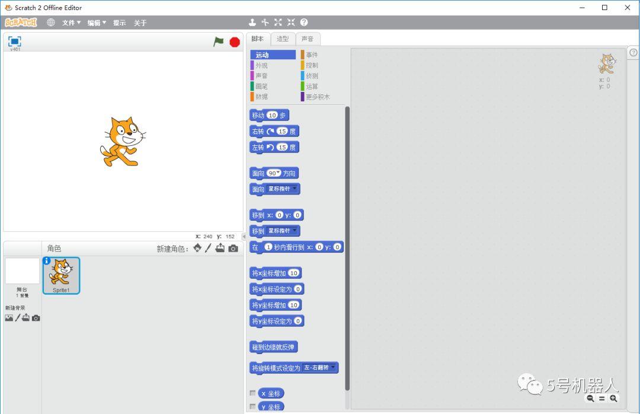Select the Grow sprite tool
640x414 pixels.
point(278,22)
